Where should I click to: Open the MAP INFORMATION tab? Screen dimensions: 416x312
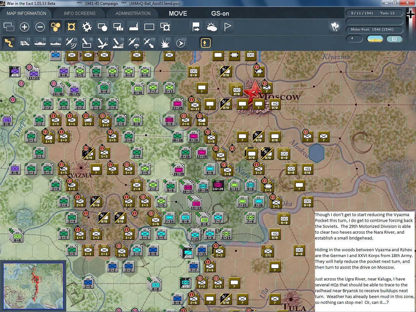coord(26,13)
